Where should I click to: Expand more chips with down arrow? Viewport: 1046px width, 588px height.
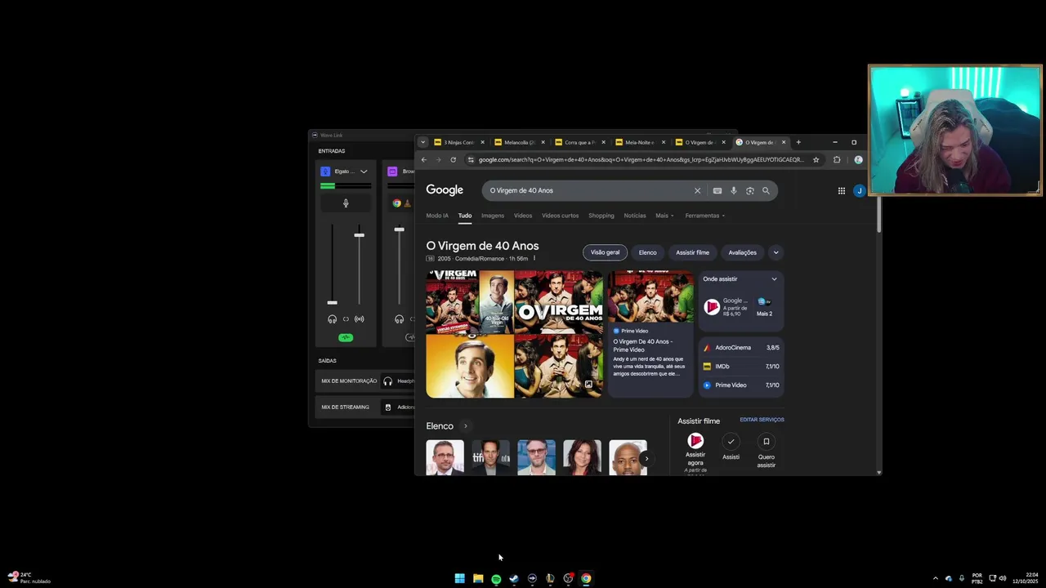coord(776,252)
